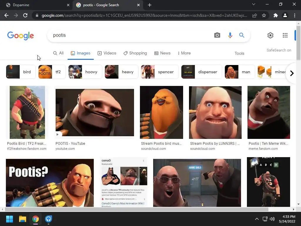Filter images by bird chip
Image resolution: width=301 pixels, height=226 pixels.
(x=21, y=72)
